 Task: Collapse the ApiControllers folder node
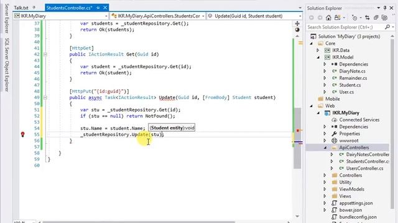pyautogui.click(x=325, y=147)
